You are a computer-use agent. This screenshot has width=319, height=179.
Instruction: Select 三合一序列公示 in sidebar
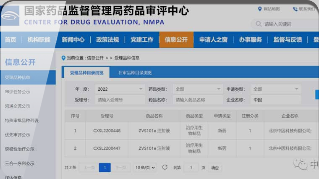[20, 163]
